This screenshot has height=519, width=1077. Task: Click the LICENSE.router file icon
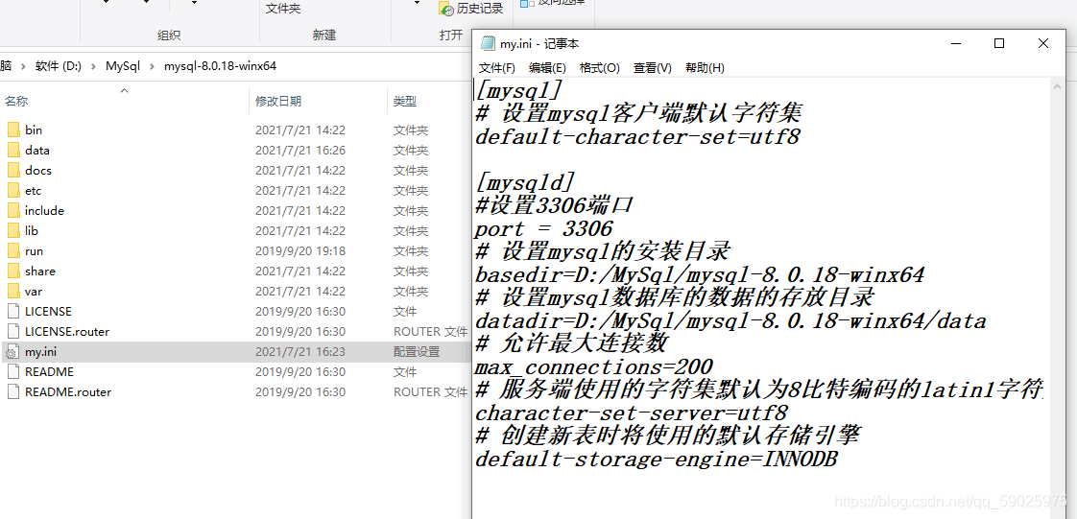point(13,331)
